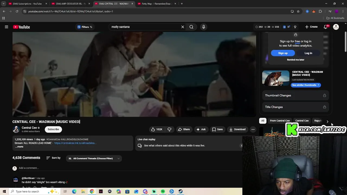Viewport: 347px width, 195px height.
Task: Open the Ask AI button
Action: click(x=201, y=129)
